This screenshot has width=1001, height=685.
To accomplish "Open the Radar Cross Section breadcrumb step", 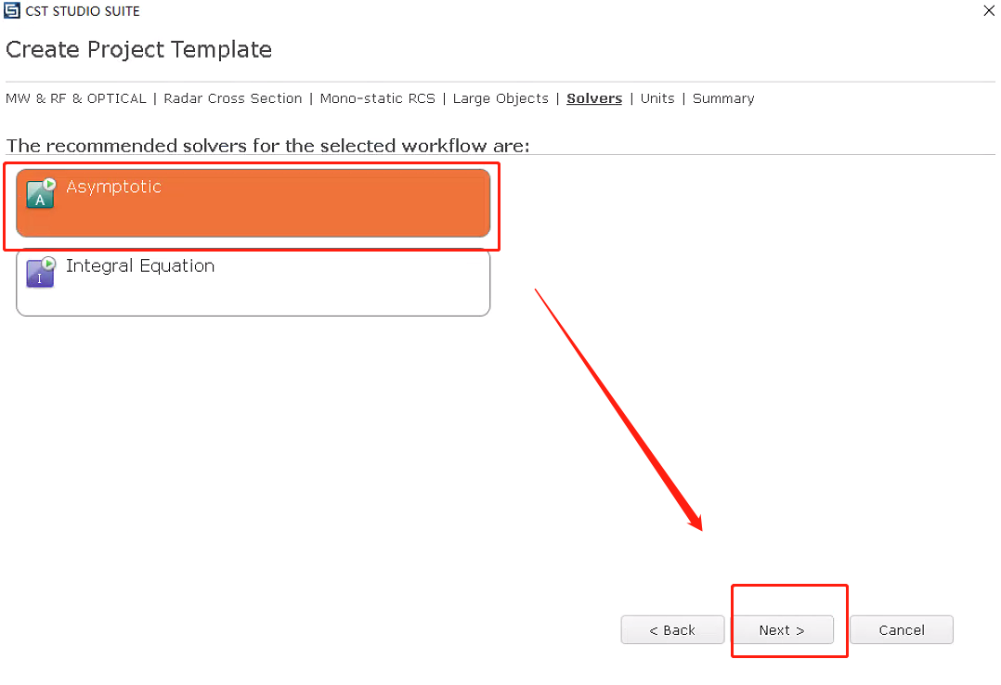I will point(233,98).
